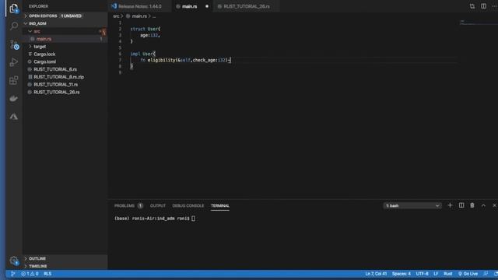
Task: Open Cargo.toml file
Action: click(x=65, y=61)
